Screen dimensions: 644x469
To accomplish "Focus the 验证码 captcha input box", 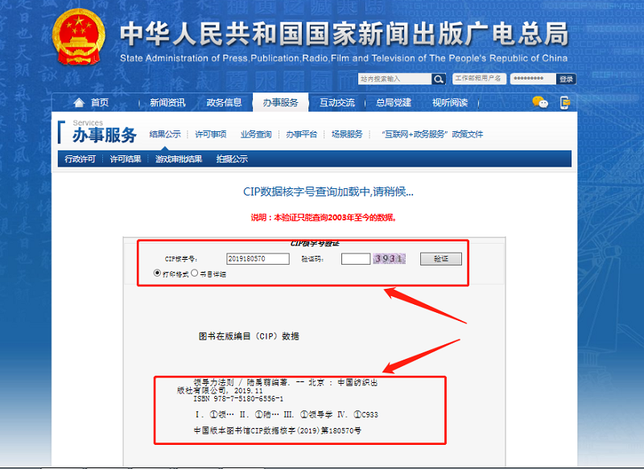I will point(355,259).
